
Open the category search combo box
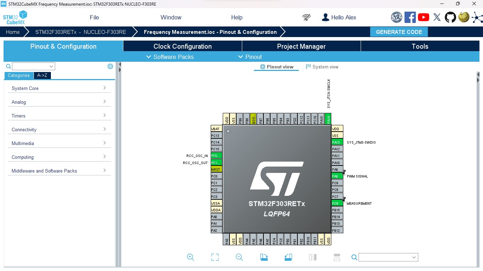pyautogui.click(x=34, y=66)
